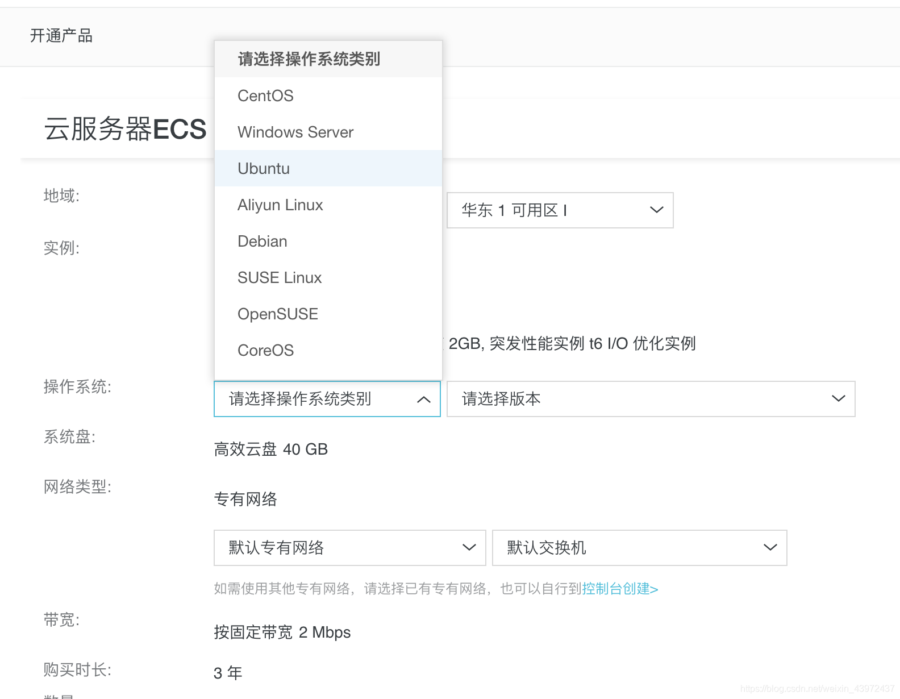Click the chevron of 默认交换机 dropdown
Image resolution: width=900 pixels, height=699 pixels.
[770, 547]
